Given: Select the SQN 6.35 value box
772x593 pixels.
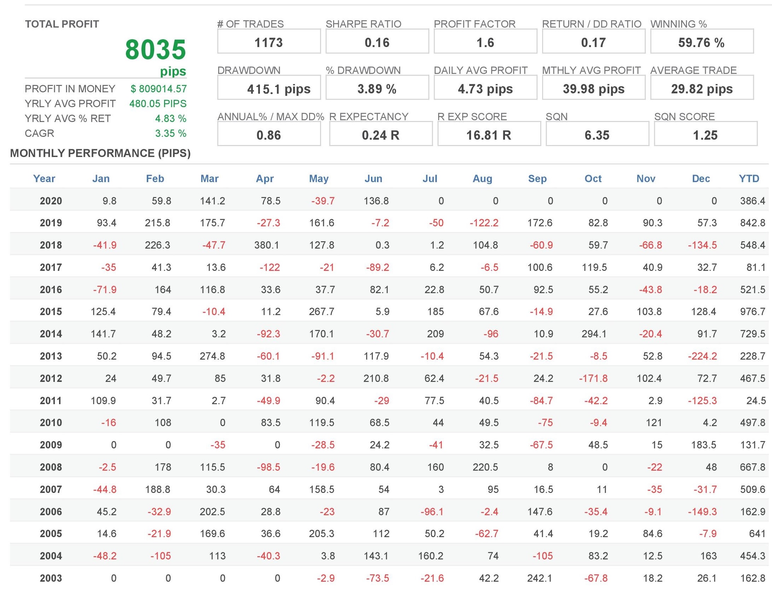Looking at the screenshot, I should coord(597,134).
